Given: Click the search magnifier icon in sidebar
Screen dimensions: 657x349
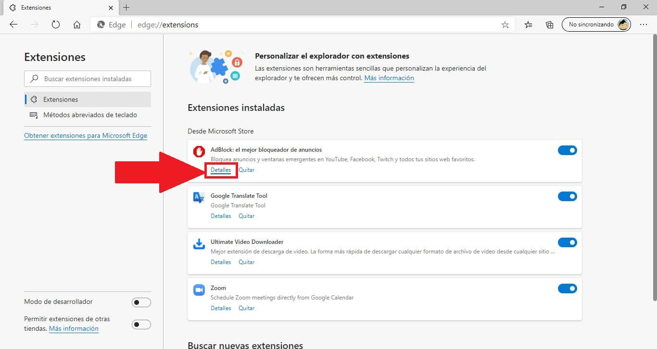Looking at the screenshot, I should pos(34,79).
